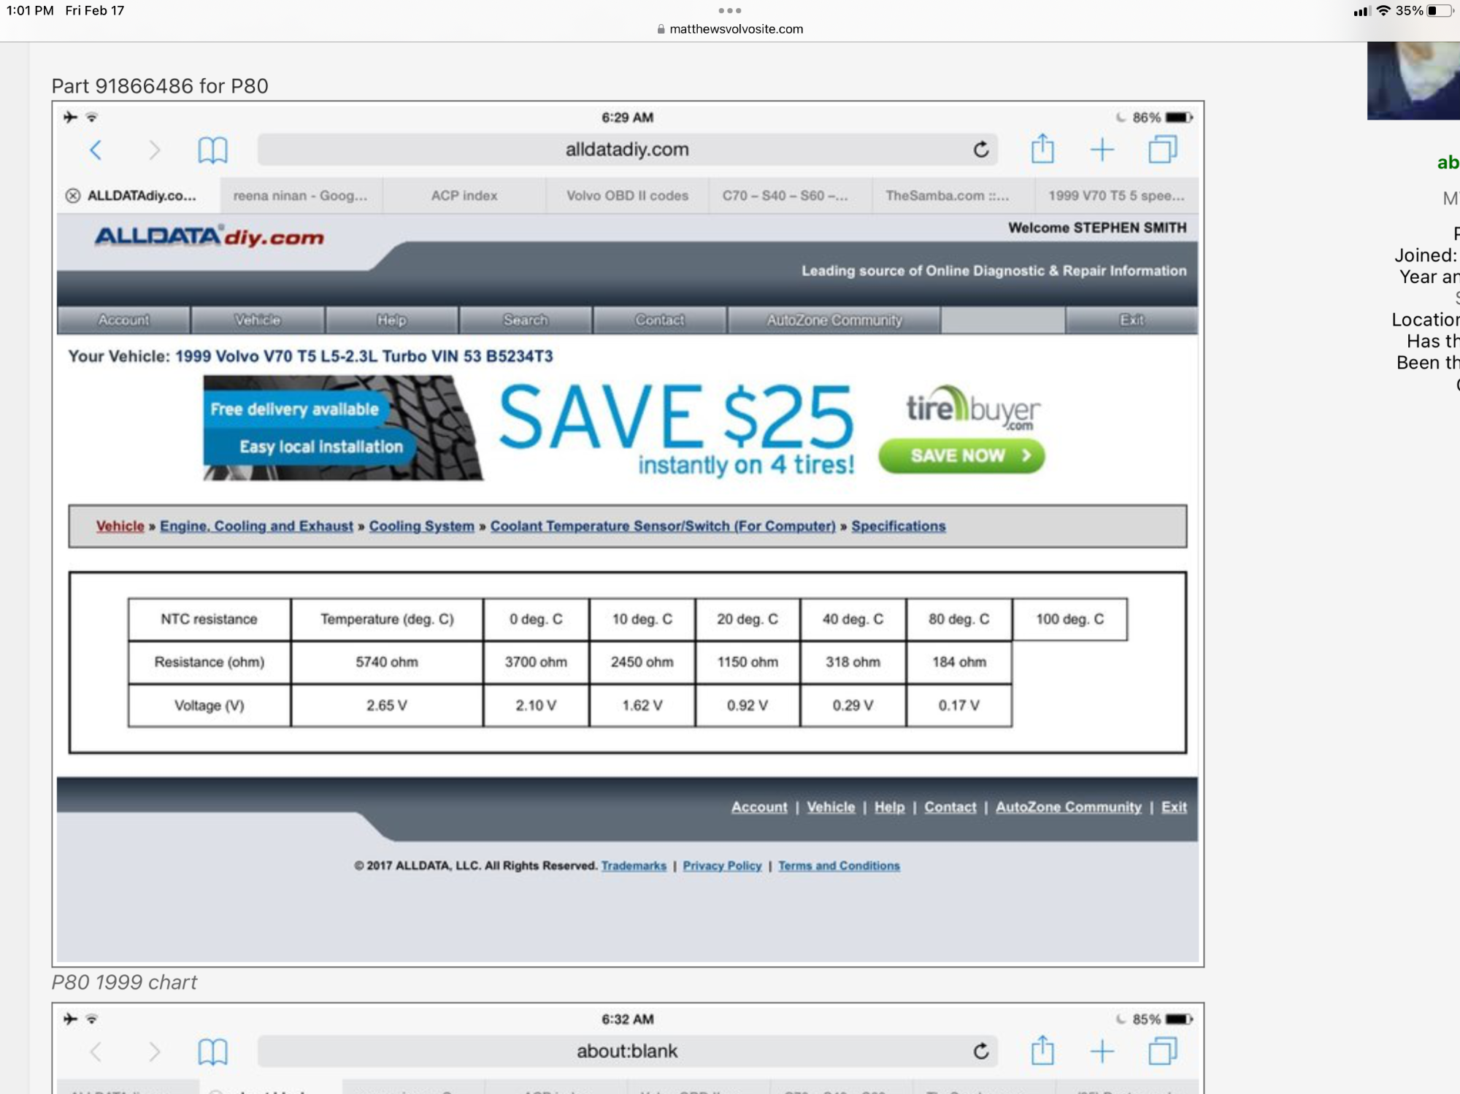Tap the plus new tab icon

1102,150
